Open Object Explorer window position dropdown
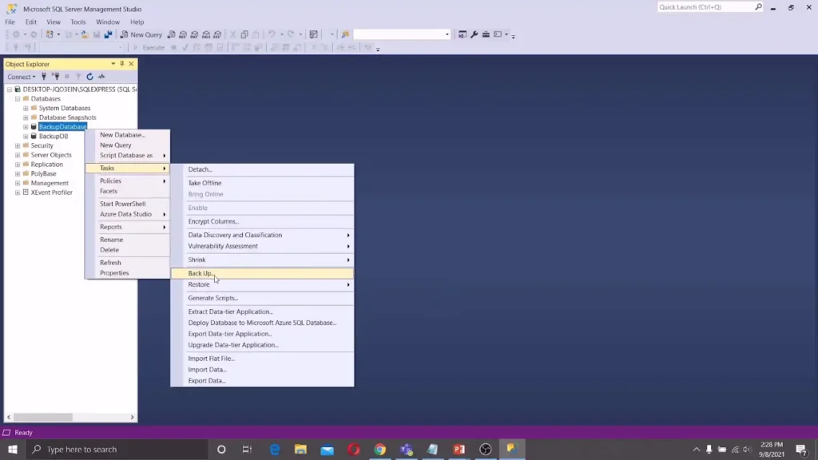The width and height of the screenshot is (818, 460). [x=113, y=64]
